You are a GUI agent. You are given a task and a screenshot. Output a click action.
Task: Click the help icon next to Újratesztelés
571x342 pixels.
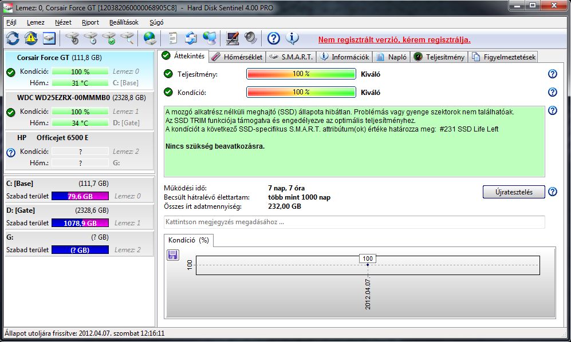tap(553, 192)
